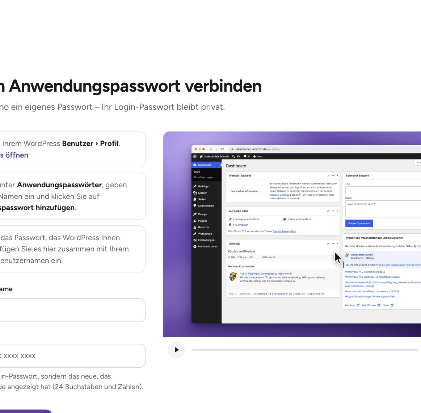Play the WordPress tutorial video
This screenshot has height=413, width=421.
(176, 350)
